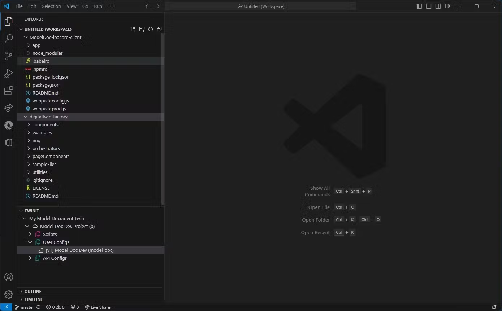Viewport: 502px width, 311px height.
Task: Click the ports forwarded indicator
Action: (75, 307)
